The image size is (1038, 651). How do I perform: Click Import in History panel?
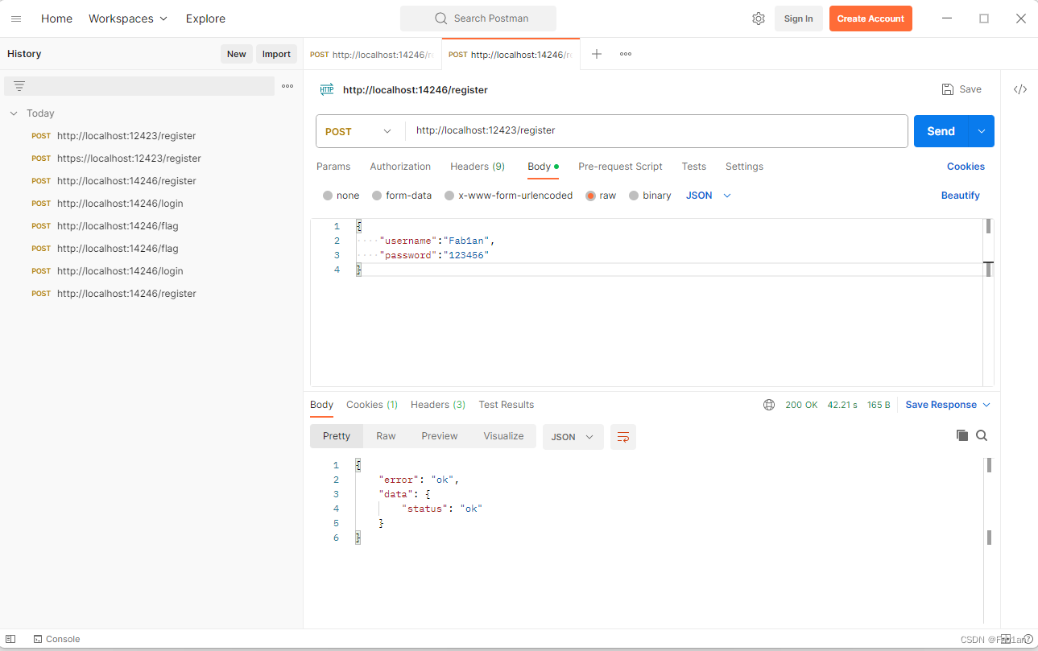tap(276, 54)
